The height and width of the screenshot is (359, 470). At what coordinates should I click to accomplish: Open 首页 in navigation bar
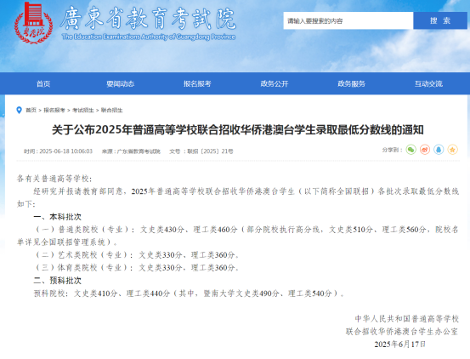point(43,83)
